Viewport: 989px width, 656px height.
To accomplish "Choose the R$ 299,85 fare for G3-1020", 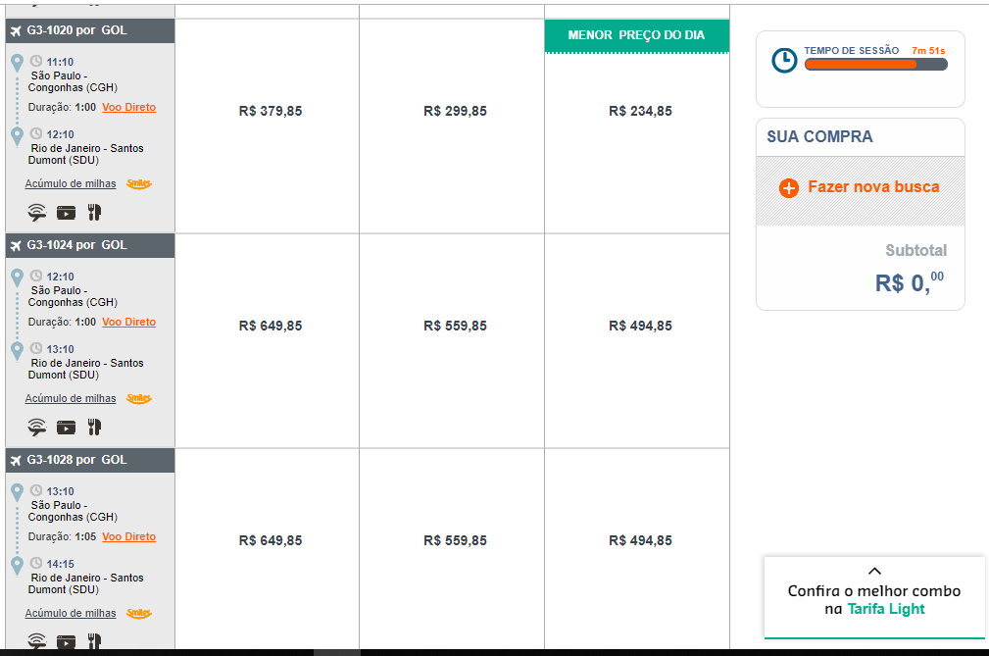I will pos(456,111).
